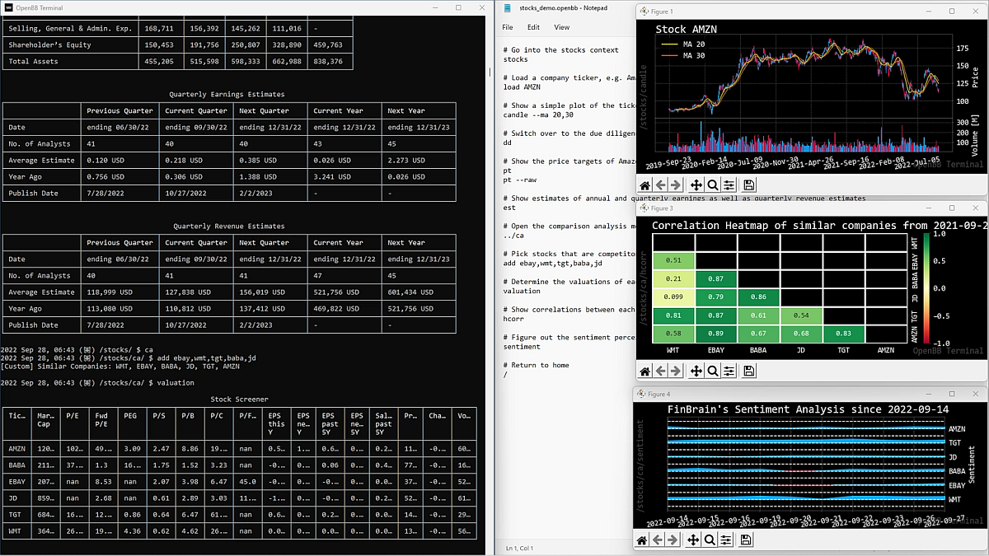Click the 'add ebay,wmt,tgt,baba,jd' line in Notepad
The width and height of the screenshot is (989, 556).
coord(554,264)
